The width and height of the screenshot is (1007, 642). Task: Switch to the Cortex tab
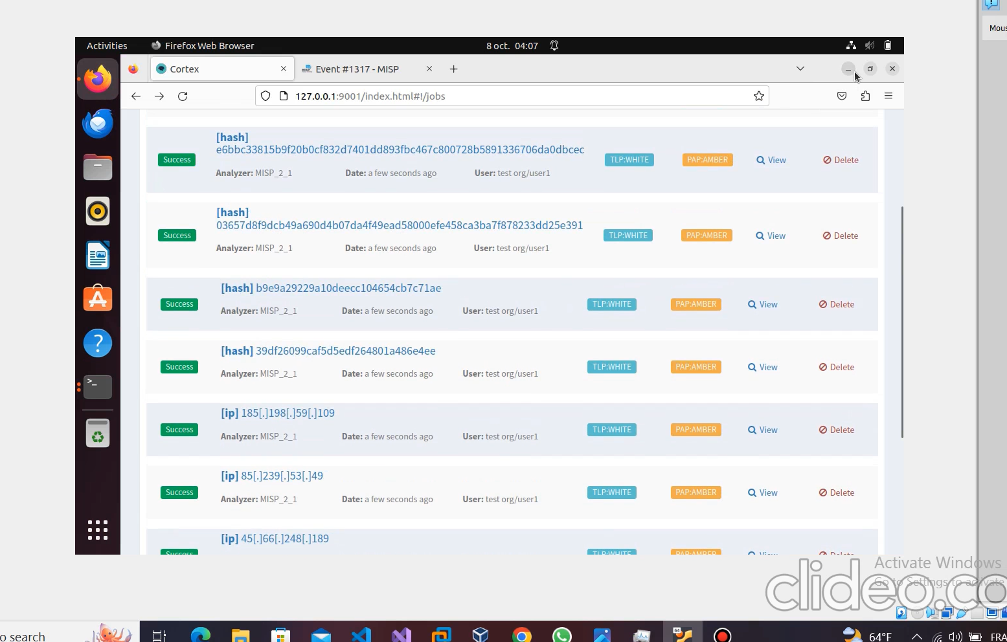coord(222,69)
